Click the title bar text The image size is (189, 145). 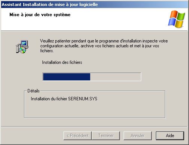[x=50, y=5]
